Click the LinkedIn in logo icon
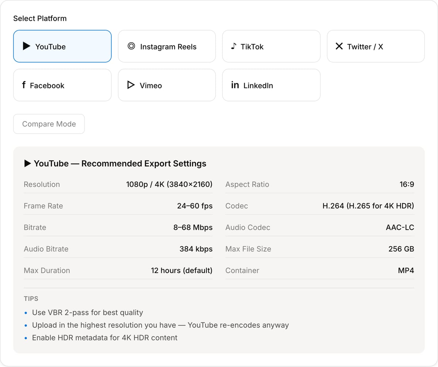 (x=235, y=85)
